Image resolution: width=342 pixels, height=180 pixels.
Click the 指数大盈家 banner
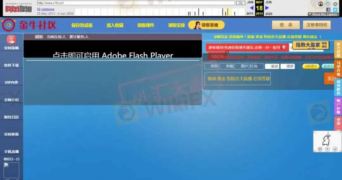(x=311, y=45)
